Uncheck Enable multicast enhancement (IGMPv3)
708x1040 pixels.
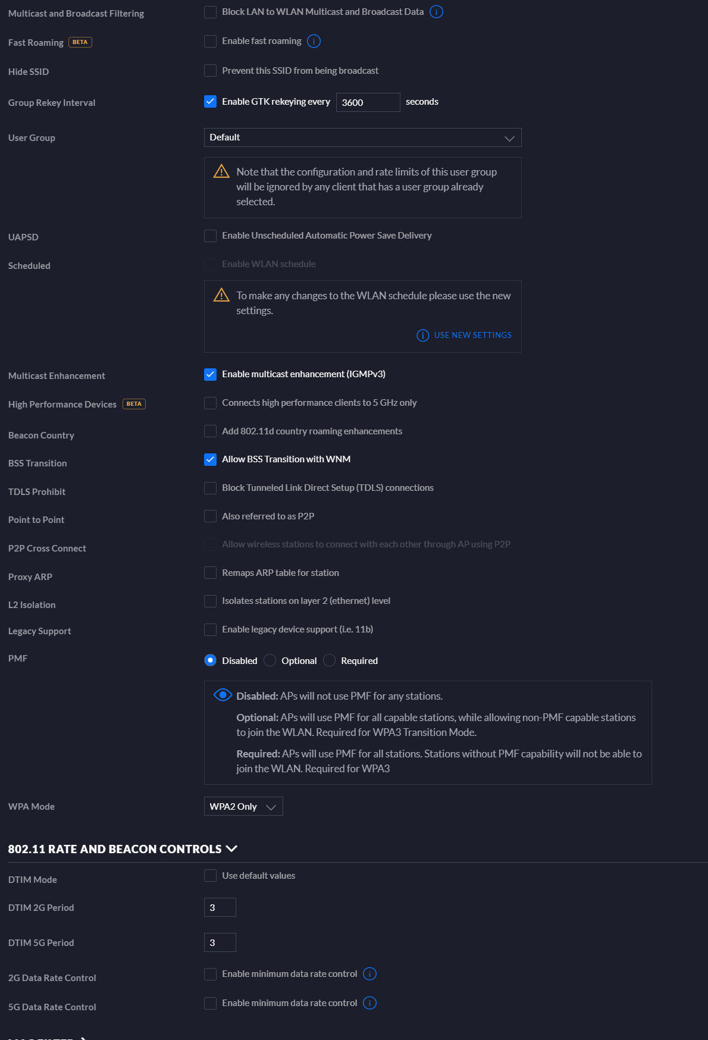(210, 374)
